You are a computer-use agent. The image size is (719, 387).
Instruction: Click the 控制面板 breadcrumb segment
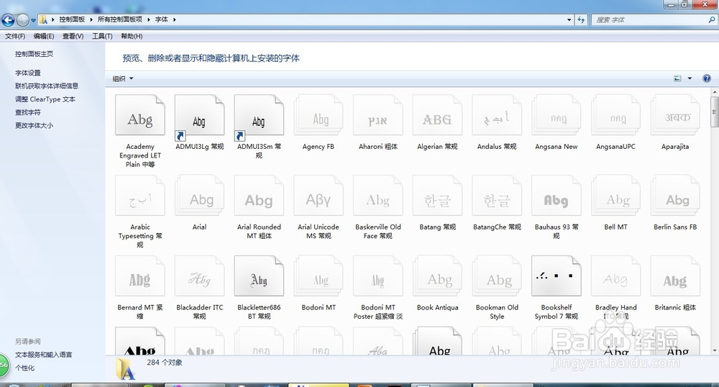click(72, 19)
